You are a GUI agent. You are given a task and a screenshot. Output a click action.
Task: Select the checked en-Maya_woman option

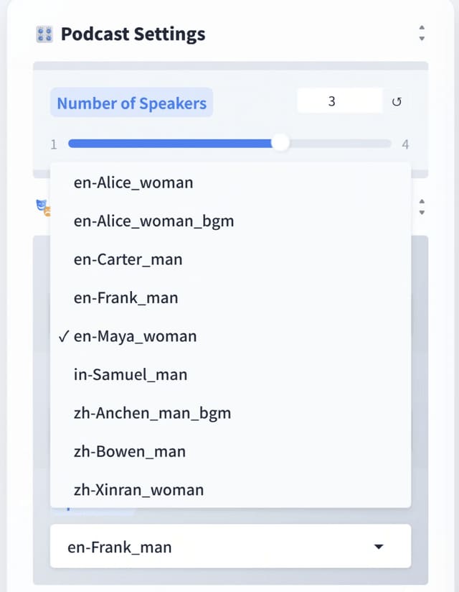135,336
